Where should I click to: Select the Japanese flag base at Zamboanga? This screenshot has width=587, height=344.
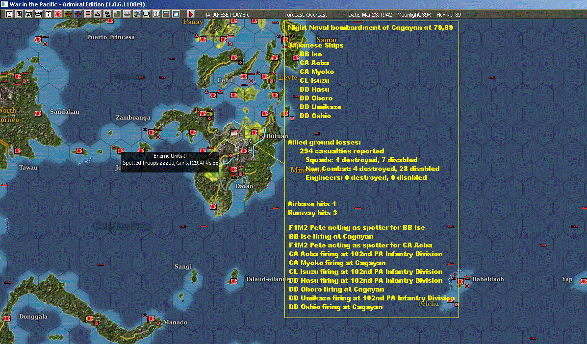click(152, 132)
